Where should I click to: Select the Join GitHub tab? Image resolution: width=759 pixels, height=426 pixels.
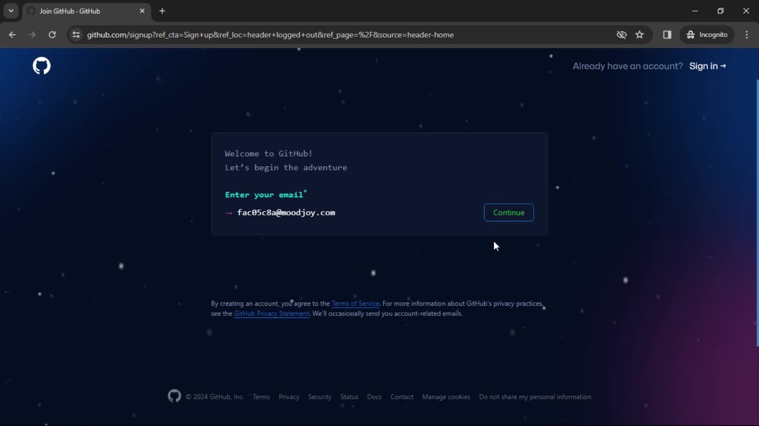pyautogui.click(x=86, y=11)
